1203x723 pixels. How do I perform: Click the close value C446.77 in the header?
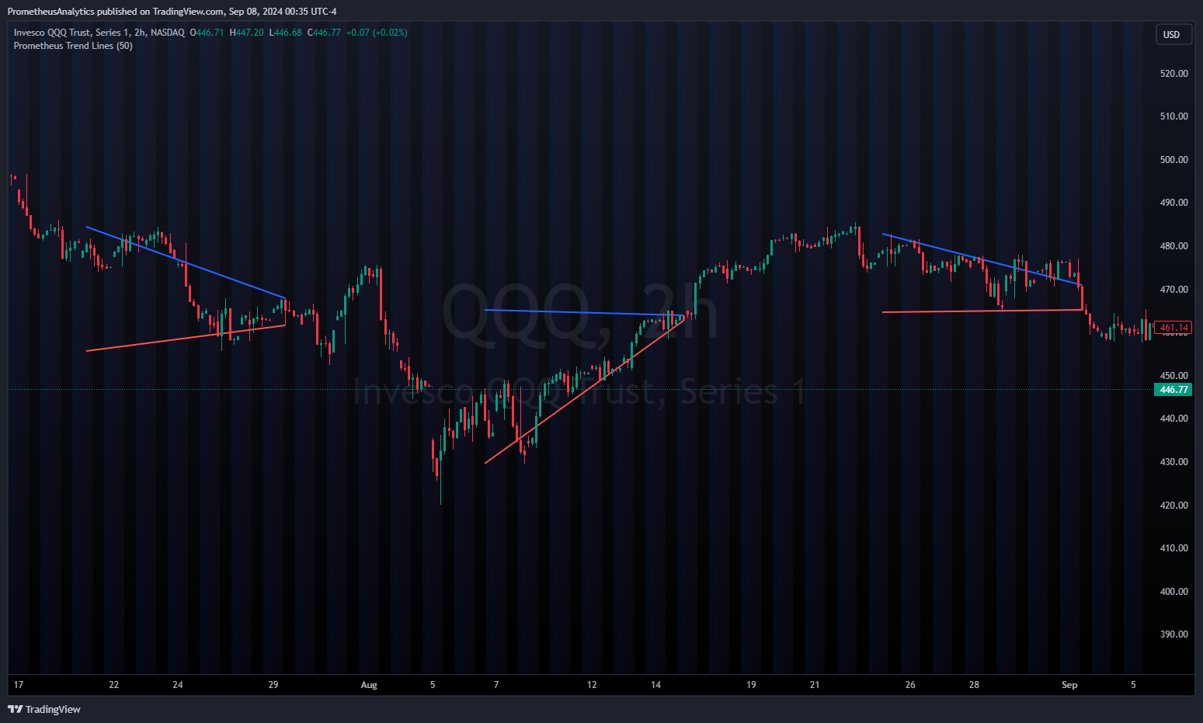tap(324, 33)
